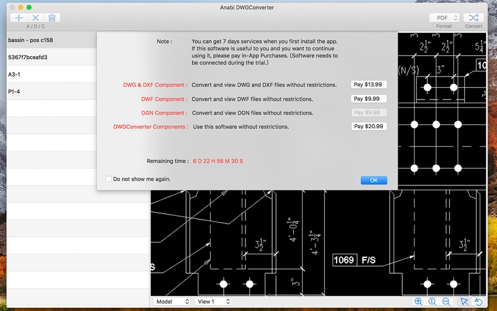Reset zoom with the actual-size magnifier
Image resolution: width=497 pixels, height=311 pixels.
[432, 302]
